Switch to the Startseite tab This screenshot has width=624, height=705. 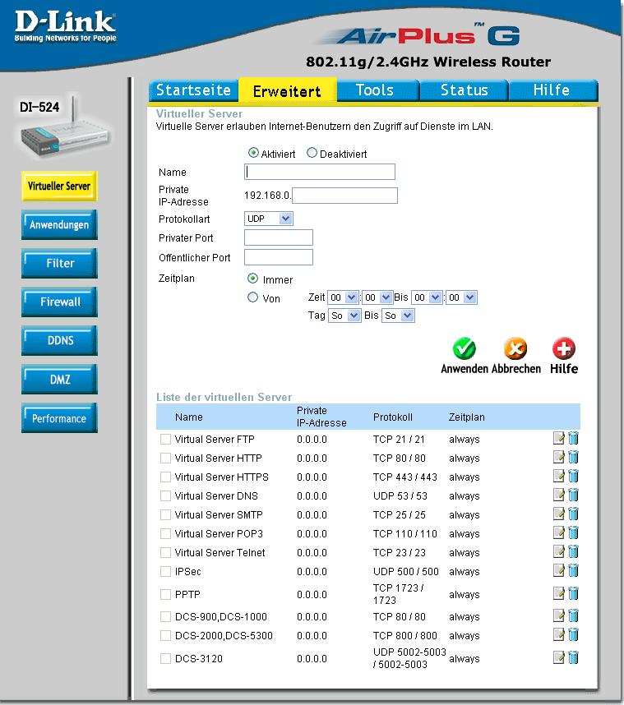pyautogui.click(x=193, y=90)
